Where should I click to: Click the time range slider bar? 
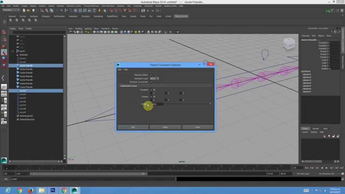[x=88, y=174]
